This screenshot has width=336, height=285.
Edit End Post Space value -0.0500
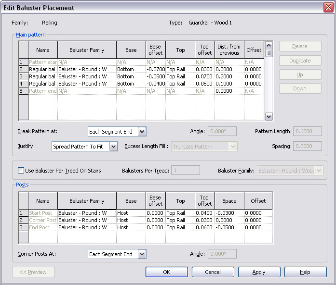click(x=229, y=227)
